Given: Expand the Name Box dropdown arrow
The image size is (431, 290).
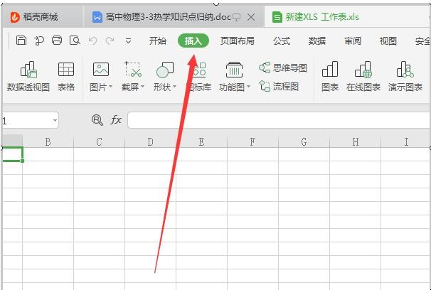Looking at the screenshot, I should tap(55, 120).
